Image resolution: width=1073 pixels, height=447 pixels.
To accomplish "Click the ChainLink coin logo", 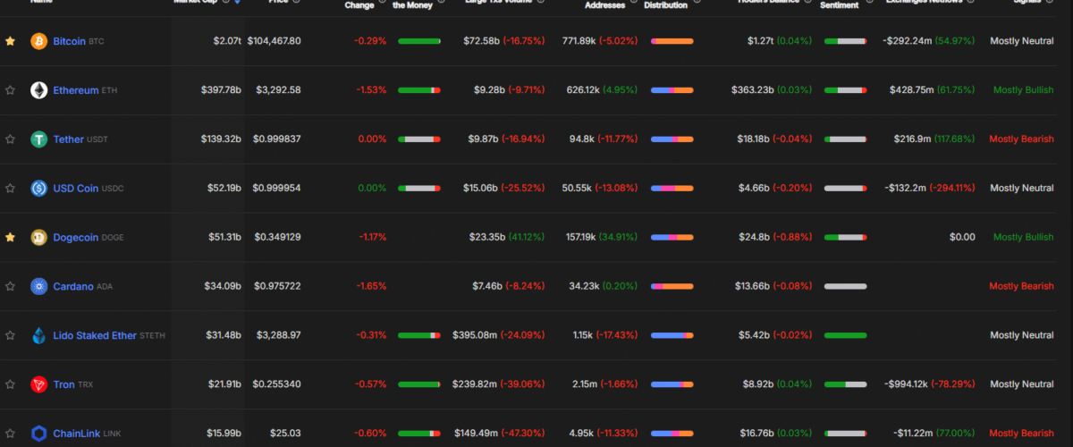I will (38, 434).
